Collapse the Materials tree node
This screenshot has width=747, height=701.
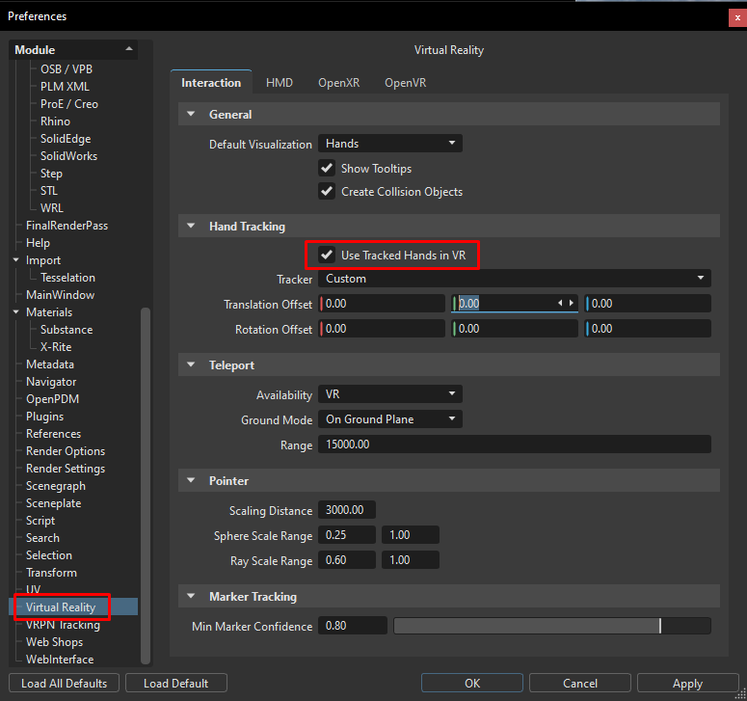coord(16,312)
